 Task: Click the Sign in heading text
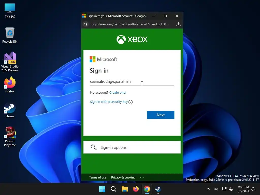pyautogui.click(x=99, y=71)
